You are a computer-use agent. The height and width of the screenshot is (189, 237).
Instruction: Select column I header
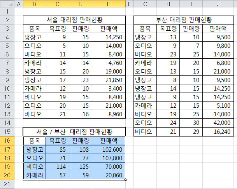pyautogui.click(x=191, y=3)
